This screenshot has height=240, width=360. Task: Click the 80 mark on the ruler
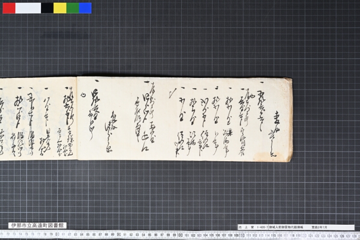pyautogui.click(x=57, y=235)
